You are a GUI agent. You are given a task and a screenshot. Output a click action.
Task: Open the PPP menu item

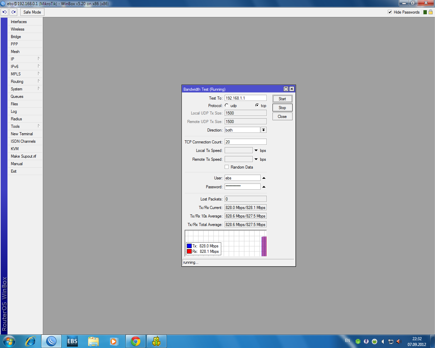pyautogui.click(x=25, y=44)
